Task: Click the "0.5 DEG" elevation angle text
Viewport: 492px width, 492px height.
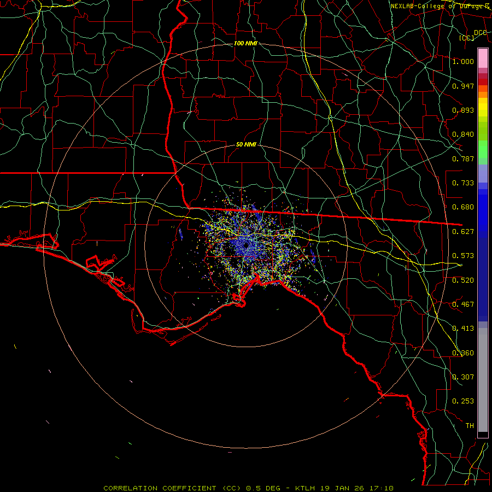Action: 263,488
